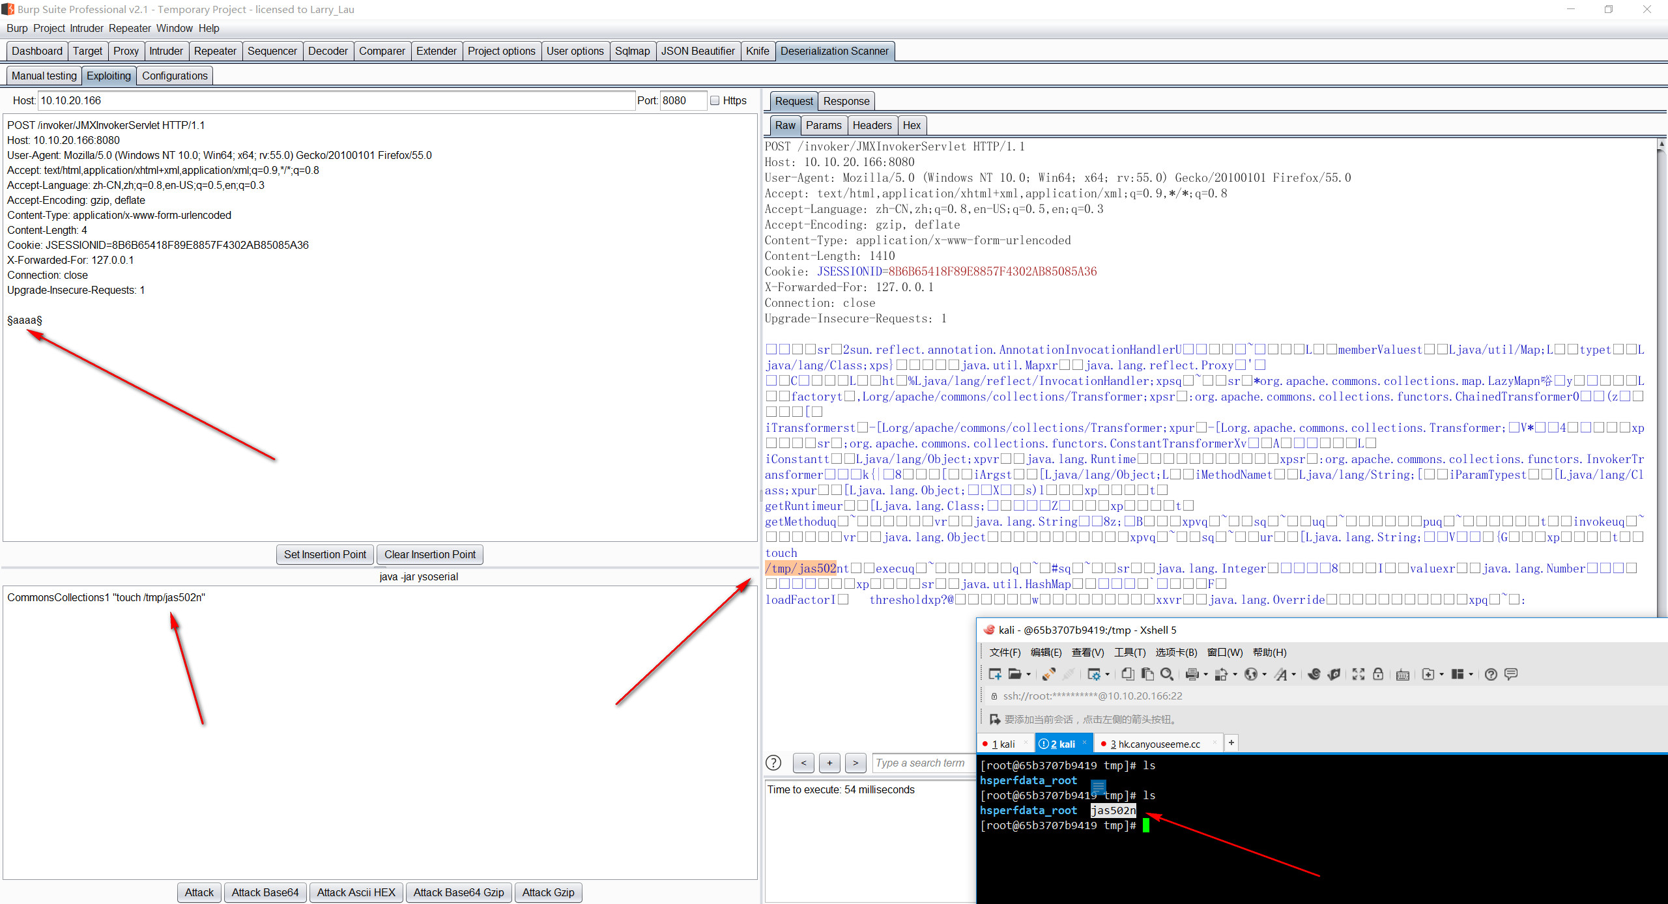Image resolution: width=1668 pixels, height=904 pixels.
Task: Switch to the '1 kali' Xshell tab
Action: click(1003, 744)
